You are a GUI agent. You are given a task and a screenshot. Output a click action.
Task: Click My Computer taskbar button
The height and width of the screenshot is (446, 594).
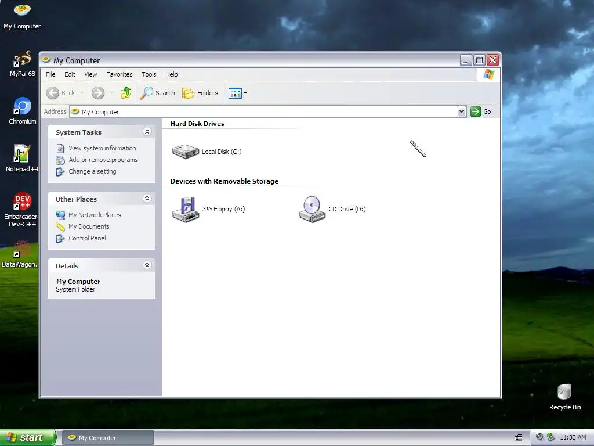(108, 438)
